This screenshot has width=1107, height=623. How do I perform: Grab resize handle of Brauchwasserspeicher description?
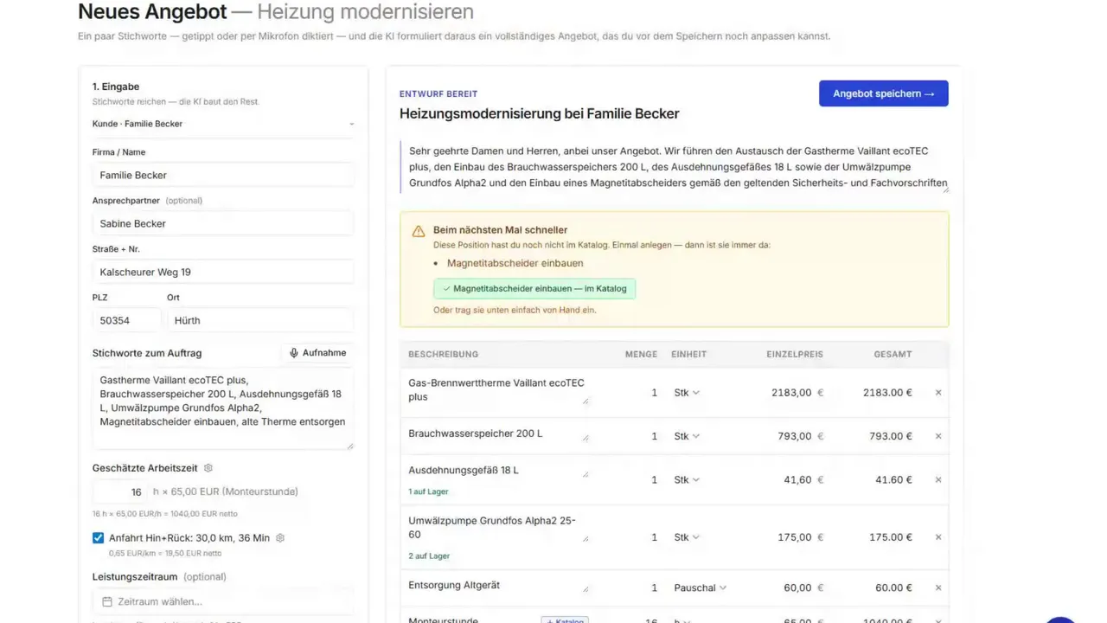585,438
